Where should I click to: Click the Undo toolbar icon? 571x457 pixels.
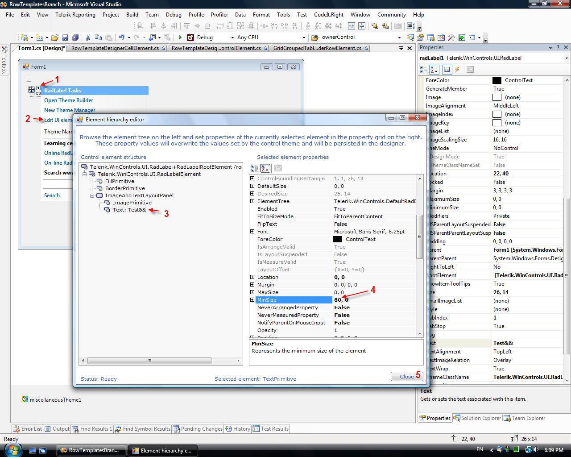click(x=121, y=37)
